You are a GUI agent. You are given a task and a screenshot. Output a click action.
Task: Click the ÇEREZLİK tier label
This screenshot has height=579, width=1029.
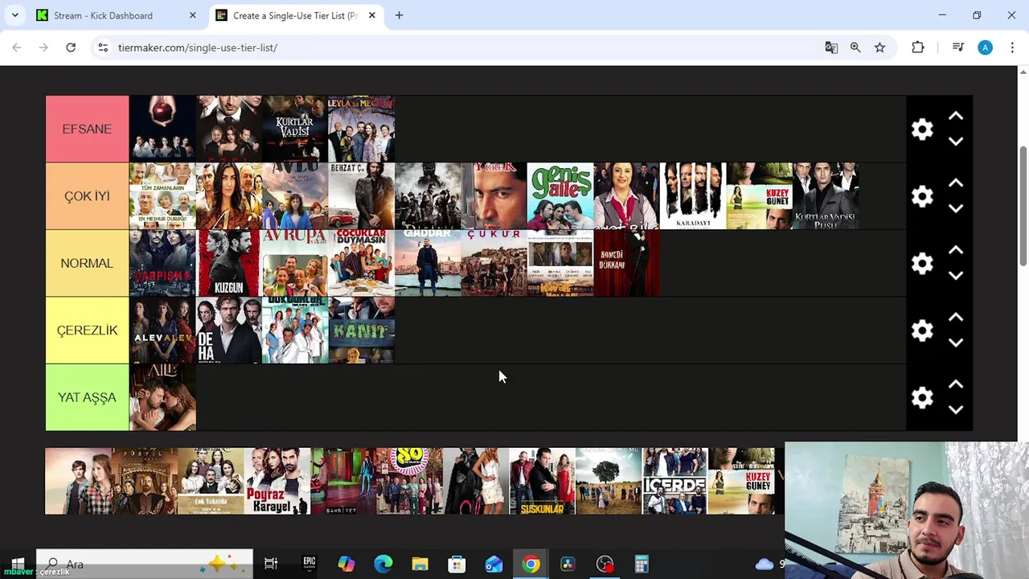tap(87, 331)
